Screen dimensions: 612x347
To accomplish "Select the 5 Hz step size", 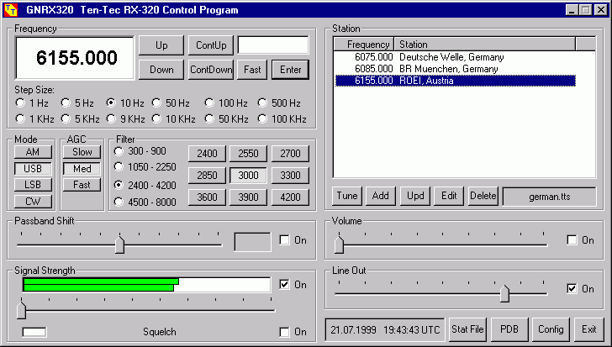I will point(77,103).
